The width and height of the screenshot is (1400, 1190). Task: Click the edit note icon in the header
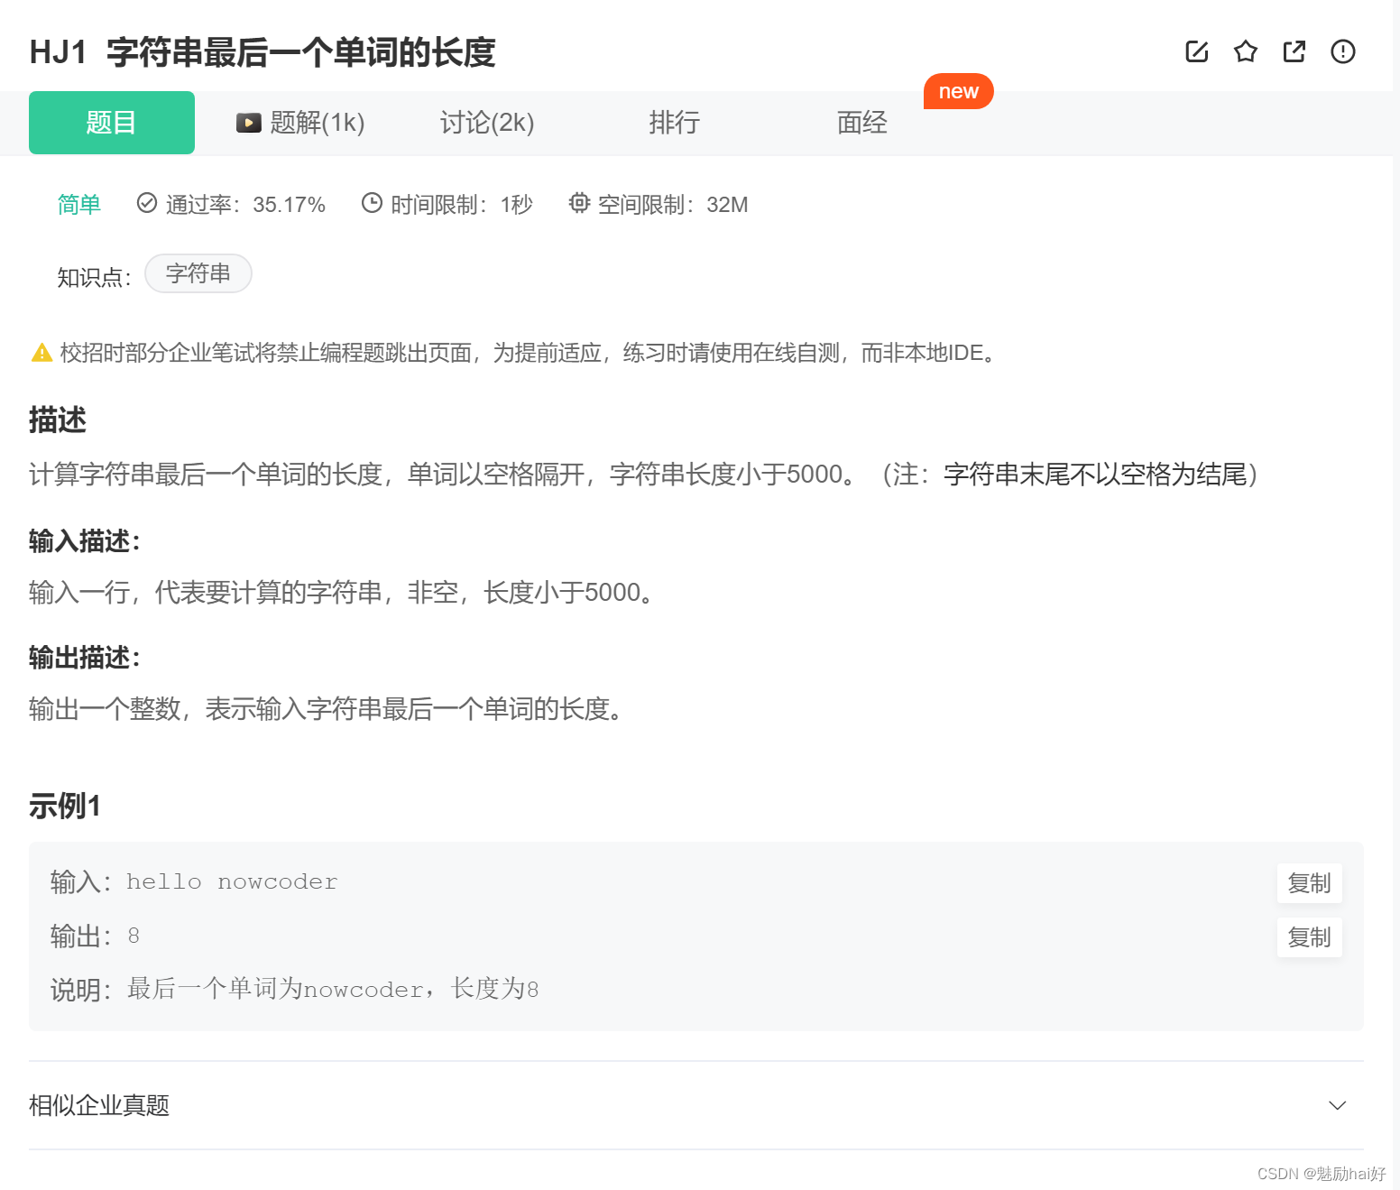(1196, 51)
